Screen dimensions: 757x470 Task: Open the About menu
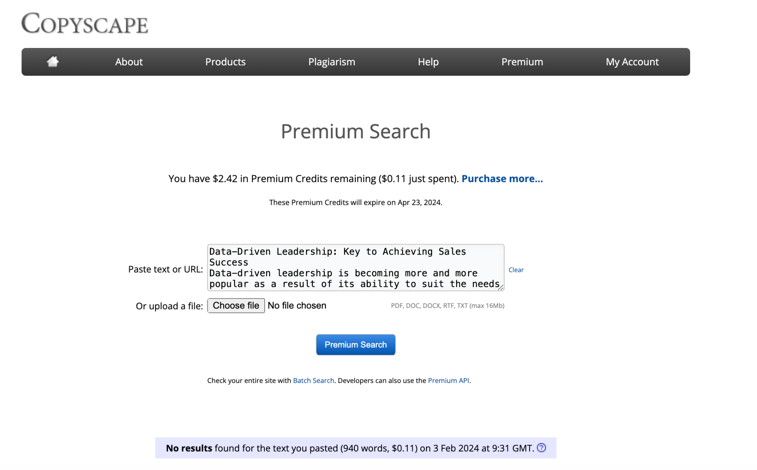tap(129, 62)
